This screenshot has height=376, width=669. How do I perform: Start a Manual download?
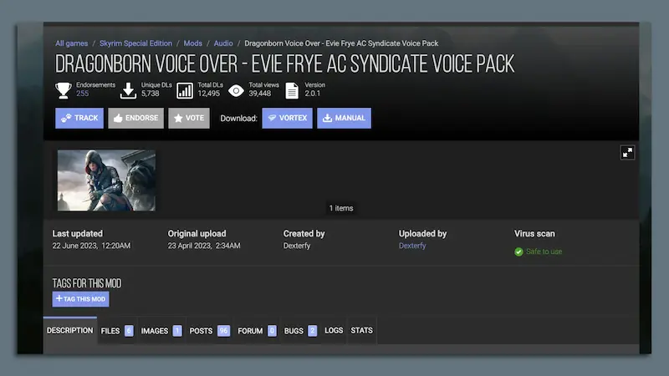(344, 118)
